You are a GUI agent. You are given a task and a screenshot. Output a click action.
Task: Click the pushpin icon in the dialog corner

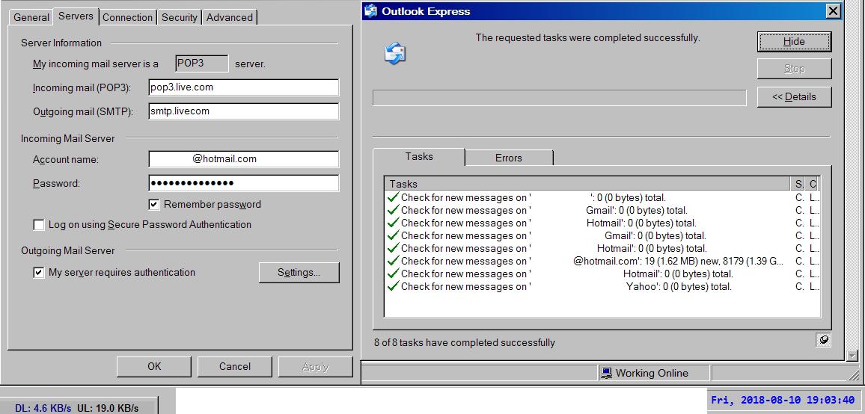click(823, 341)
